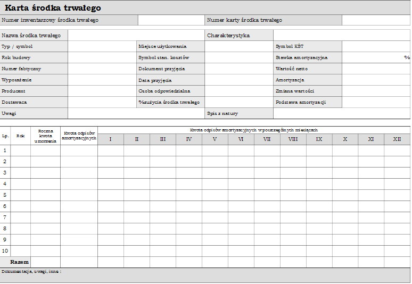Click the empty field beside 'Nazwa środka trwałego'
This screenshot has width=412, height=284.
coord(136,35)
